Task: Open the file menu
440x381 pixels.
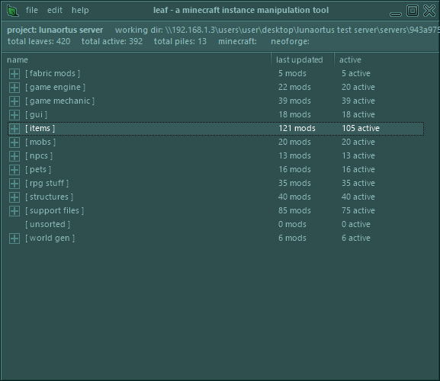Action: pyautogui.click(x=32, y=10)
